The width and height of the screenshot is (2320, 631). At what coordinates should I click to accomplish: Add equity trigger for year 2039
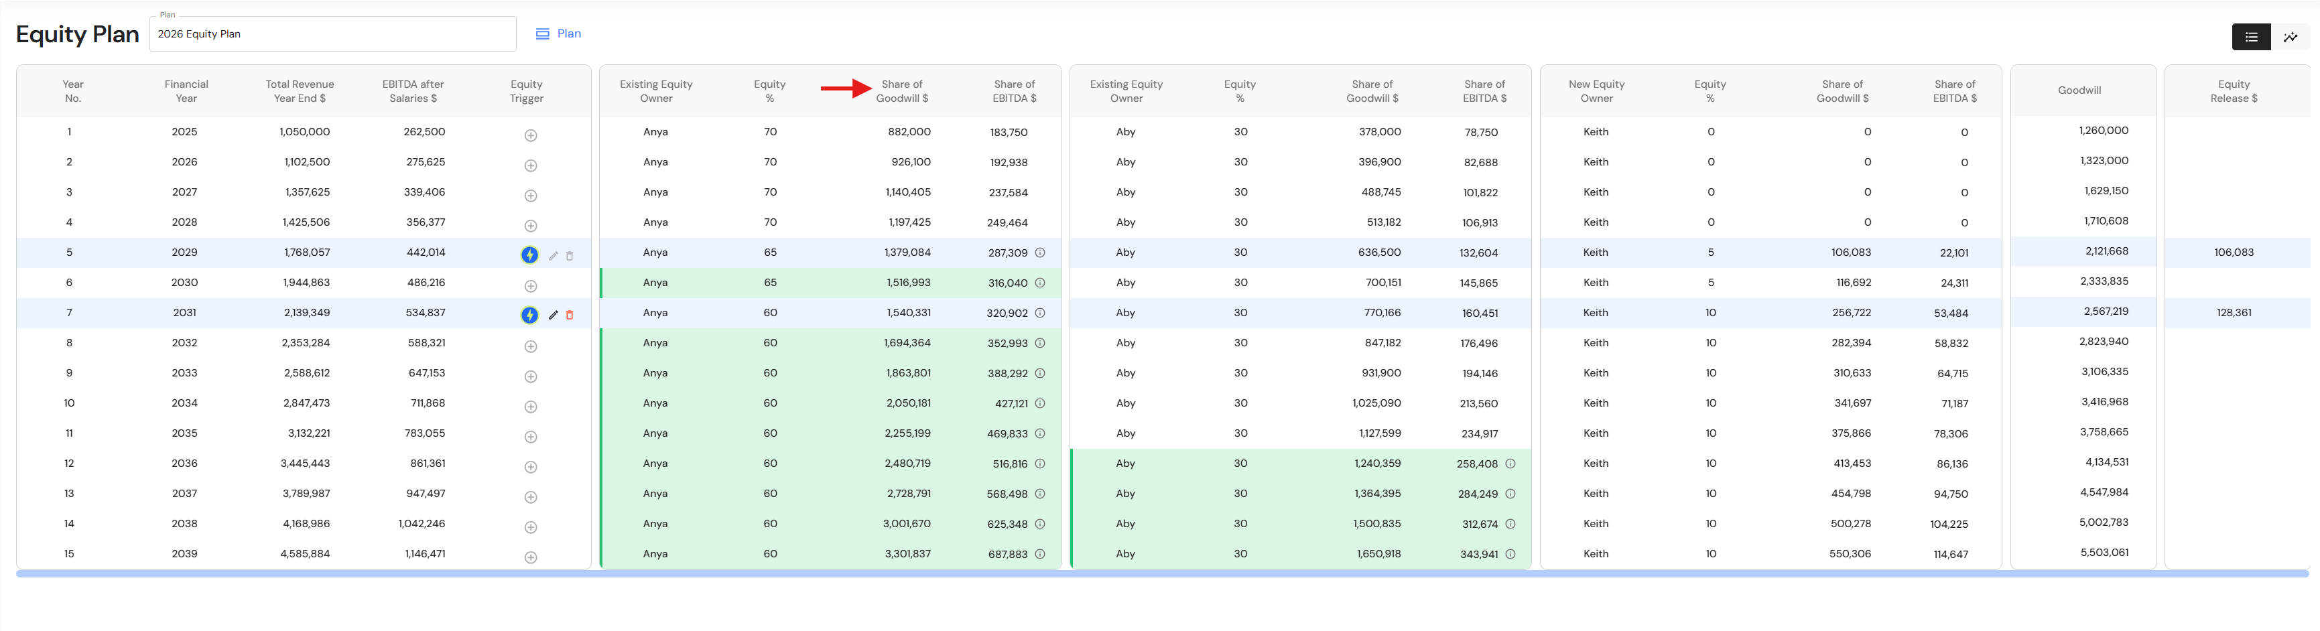tap(531, 558)
